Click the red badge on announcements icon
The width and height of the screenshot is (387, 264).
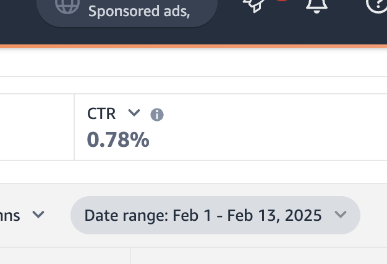(x=282, y=1)
